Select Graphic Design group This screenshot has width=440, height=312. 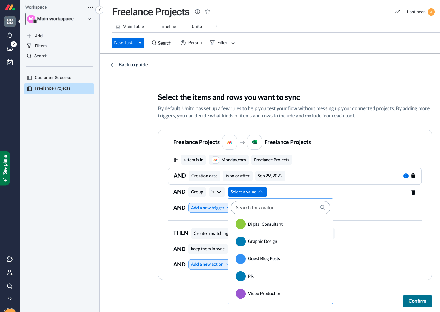pos(280,242)
